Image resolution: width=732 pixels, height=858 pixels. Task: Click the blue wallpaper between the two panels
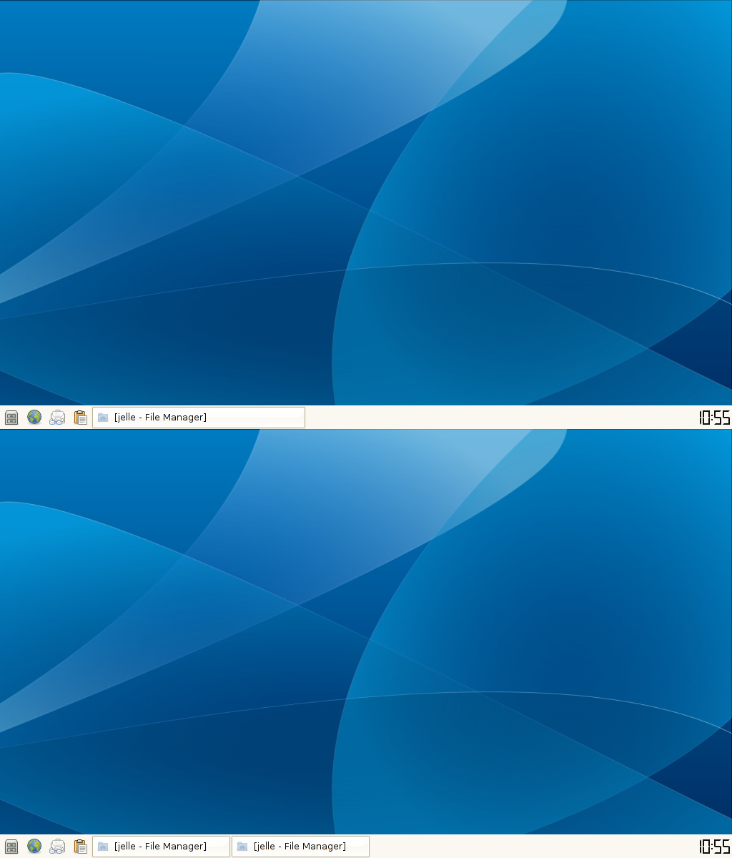(366, 629)
